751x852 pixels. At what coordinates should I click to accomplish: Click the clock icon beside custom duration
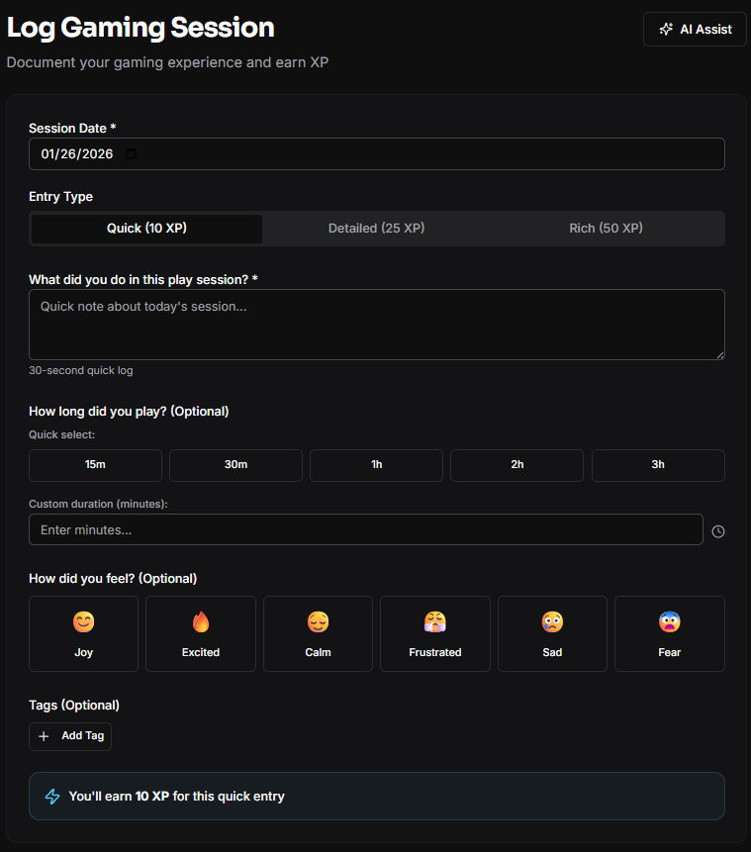pos(718,530)
